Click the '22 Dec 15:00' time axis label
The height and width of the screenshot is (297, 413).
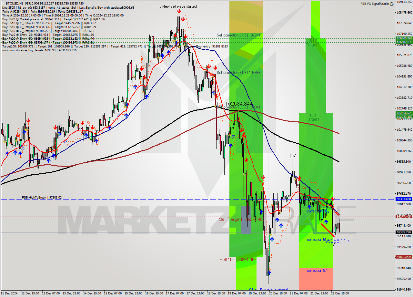[x=340, y=293]
